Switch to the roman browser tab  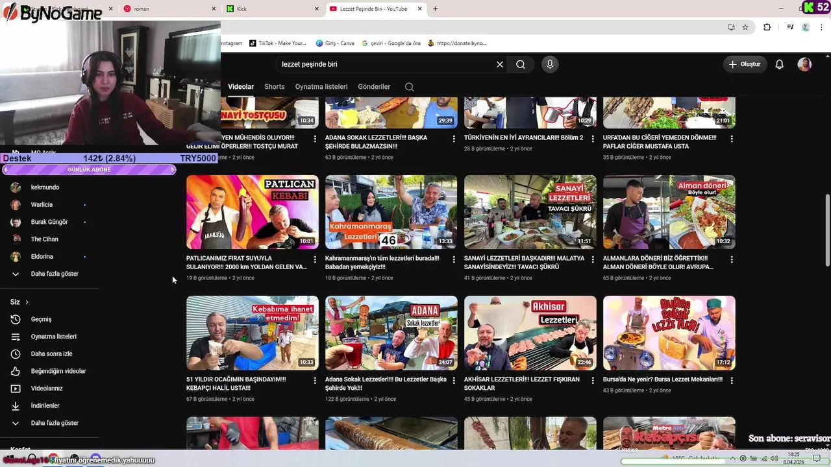point(169,8)
